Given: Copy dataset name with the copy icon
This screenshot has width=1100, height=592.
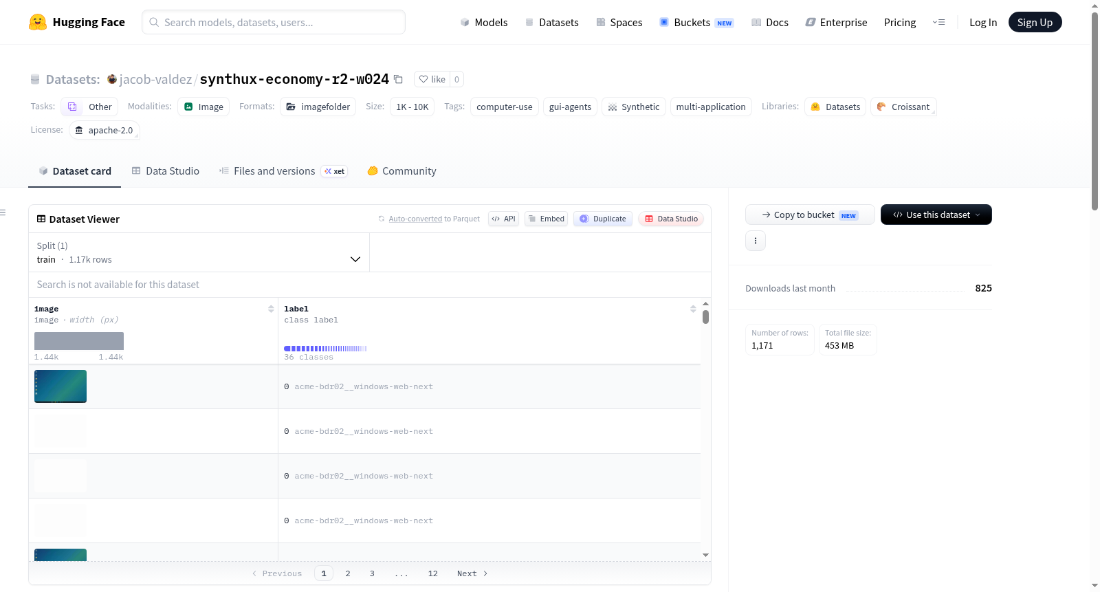Looking at the screenshot, I should click(398, 79).
